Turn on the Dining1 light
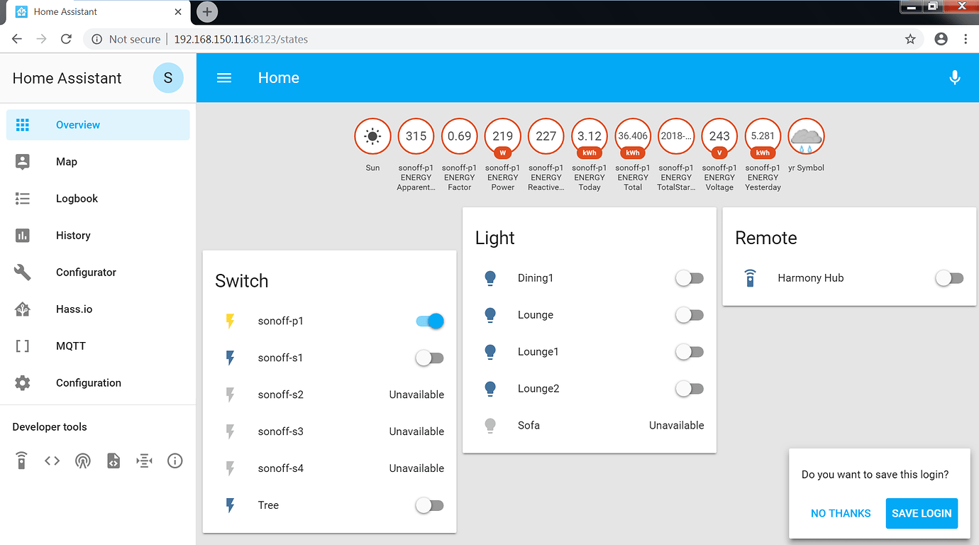 coord(689,278)
